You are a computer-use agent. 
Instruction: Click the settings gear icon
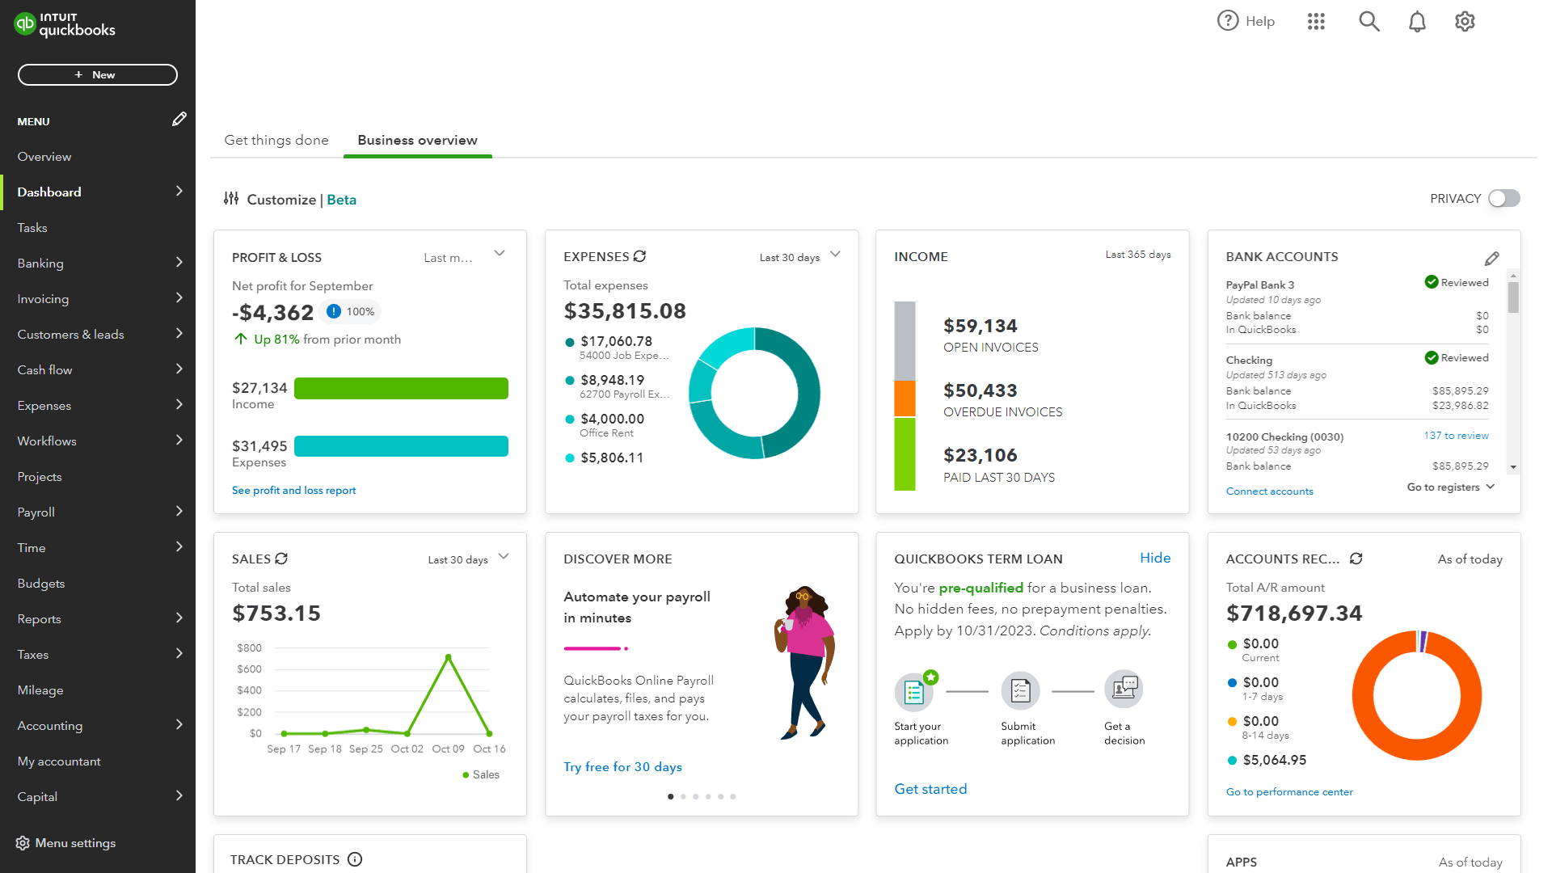pyautogui.click(x=1466, y=21)
